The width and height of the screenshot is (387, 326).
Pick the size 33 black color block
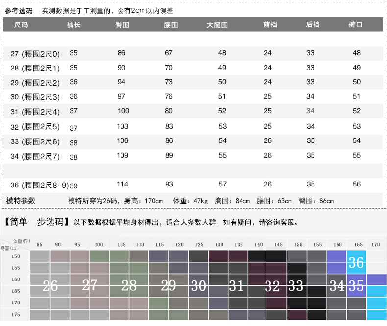(296, 285)
